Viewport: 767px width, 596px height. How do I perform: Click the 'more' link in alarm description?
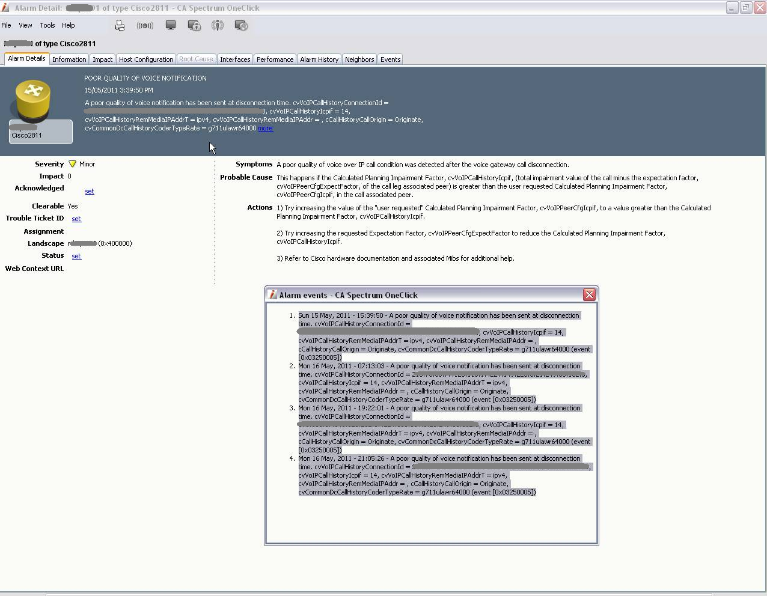(266, 128)
